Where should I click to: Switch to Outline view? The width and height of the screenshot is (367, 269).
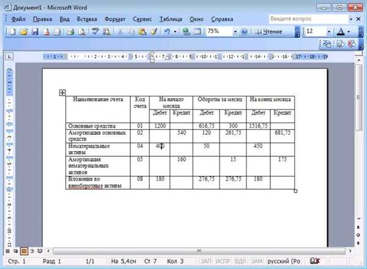tap(32, 251)
